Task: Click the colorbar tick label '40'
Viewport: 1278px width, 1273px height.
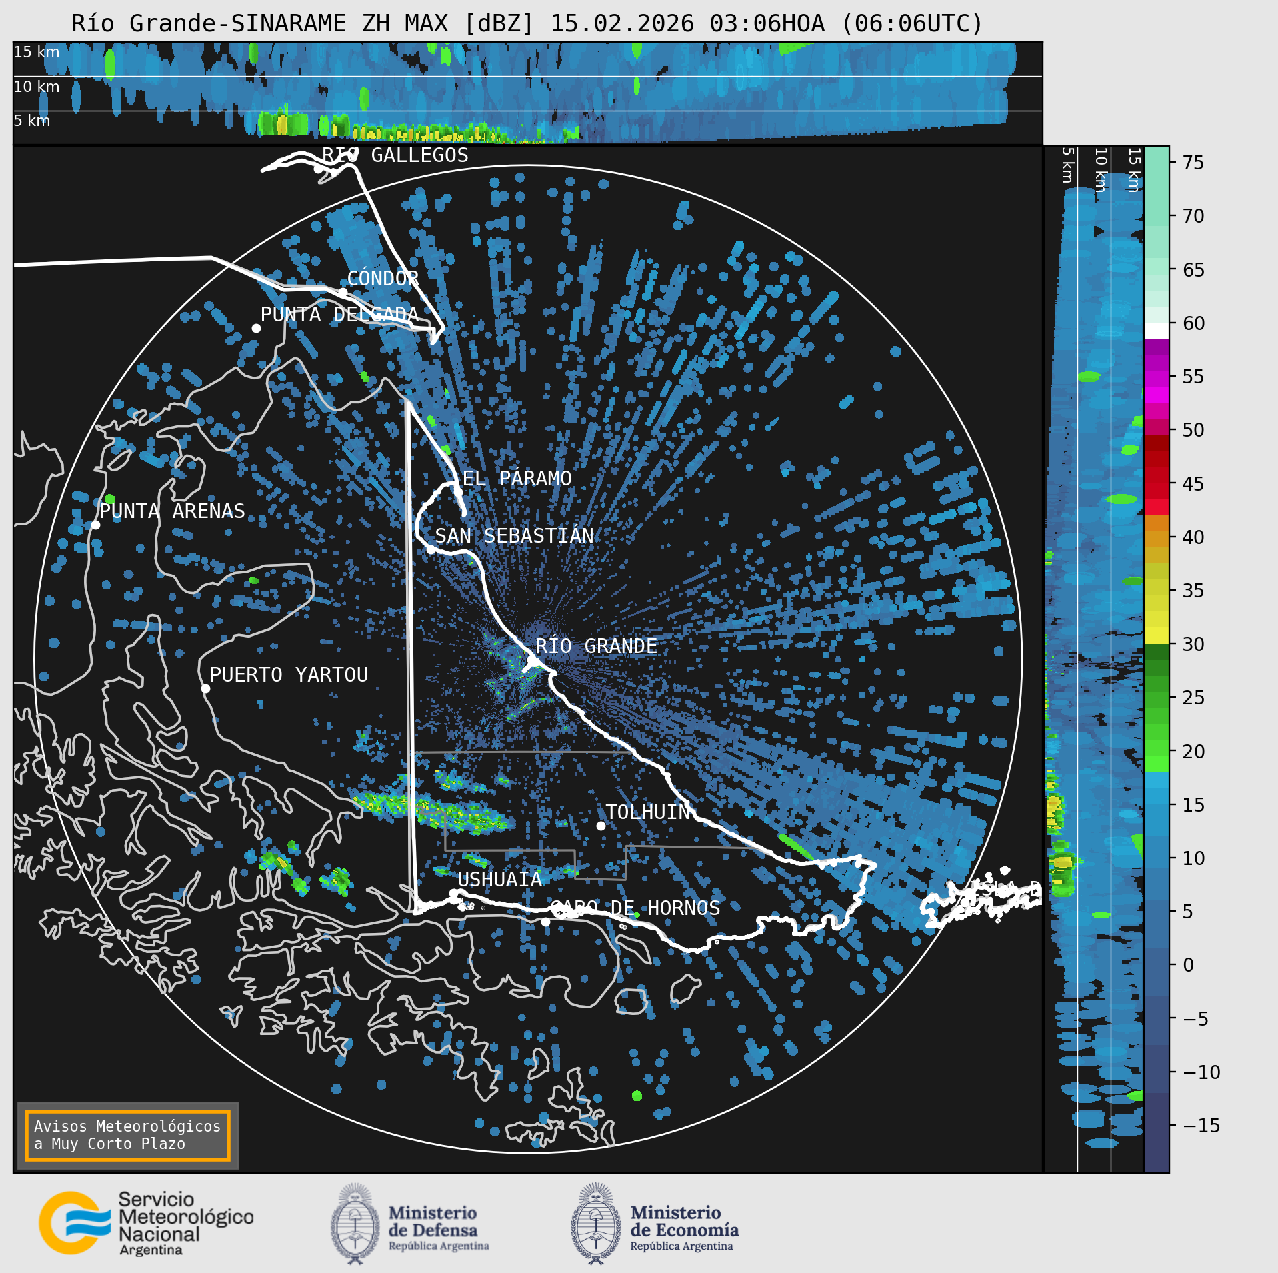Action: [1193, 537]
